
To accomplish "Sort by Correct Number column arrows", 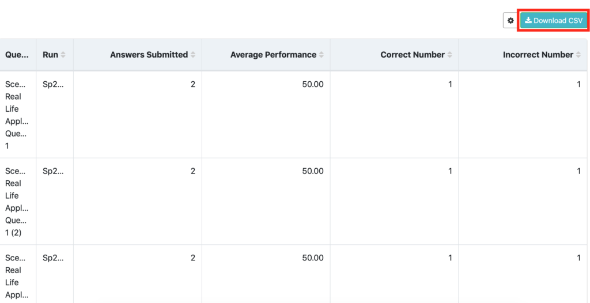I will 449,55.
